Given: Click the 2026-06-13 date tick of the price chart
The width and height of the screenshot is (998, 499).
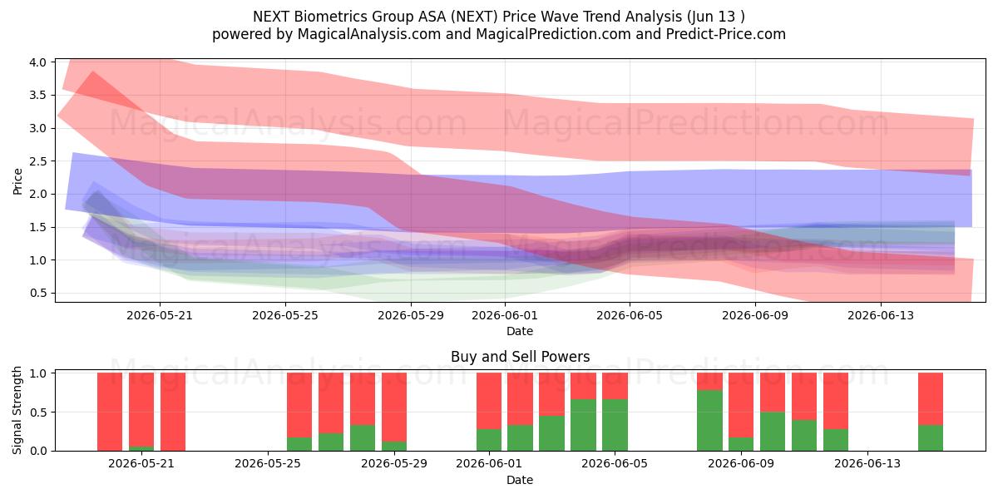Looking at the screenshot, I should point(881,315).
